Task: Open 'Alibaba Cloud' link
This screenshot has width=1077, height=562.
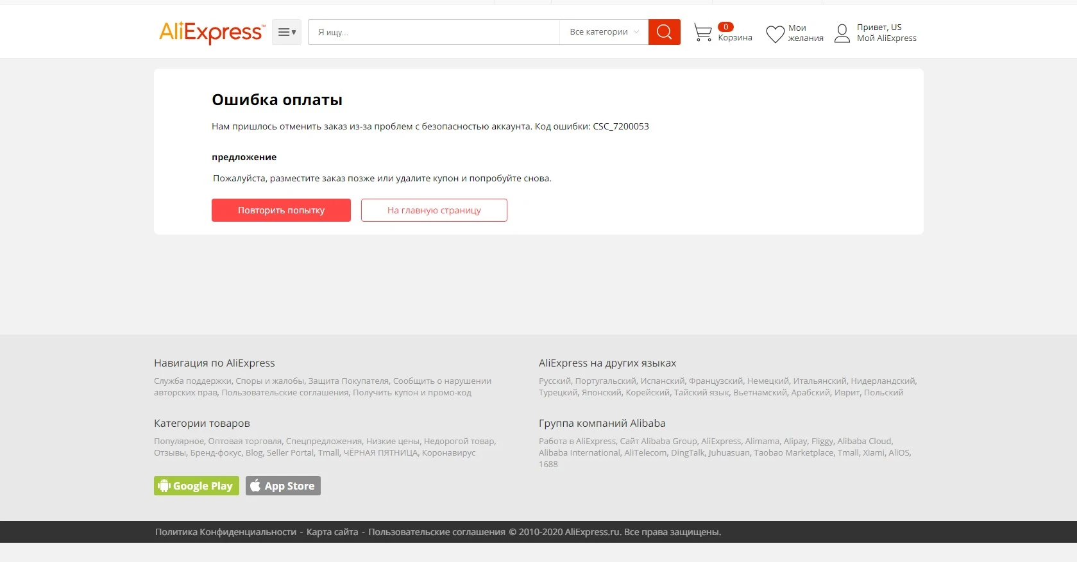Action: tap(864, 442)
